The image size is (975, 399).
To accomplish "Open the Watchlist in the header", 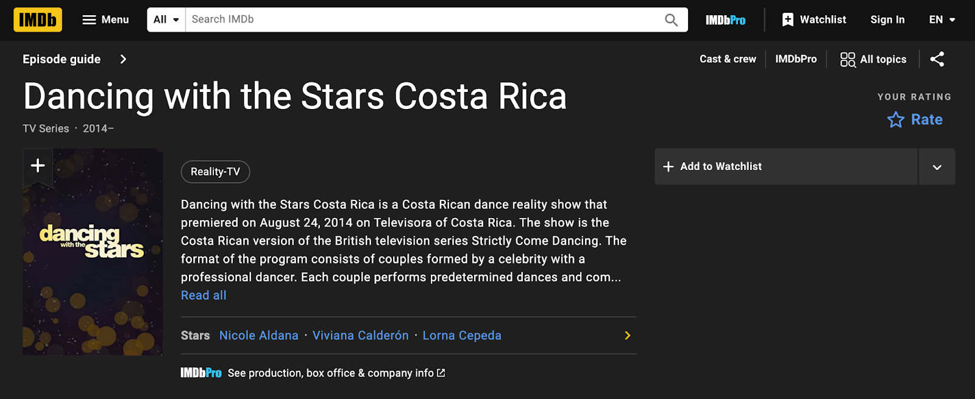I will click(814, 19).
